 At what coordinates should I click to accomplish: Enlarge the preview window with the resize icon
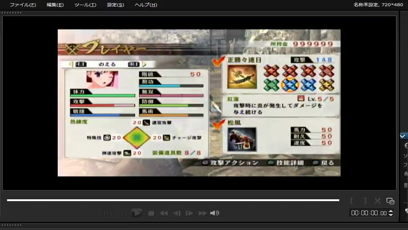(x=390, y=201)
